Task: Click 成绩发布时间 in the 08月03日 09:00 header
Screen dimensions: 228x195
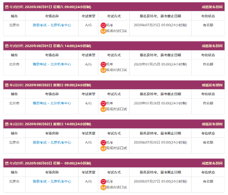Action: point(212,163)
